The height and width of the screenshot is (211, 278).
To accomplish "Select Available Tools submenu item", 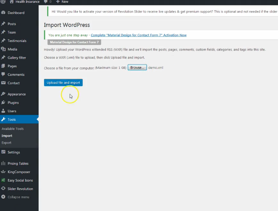I will [13, 129].
